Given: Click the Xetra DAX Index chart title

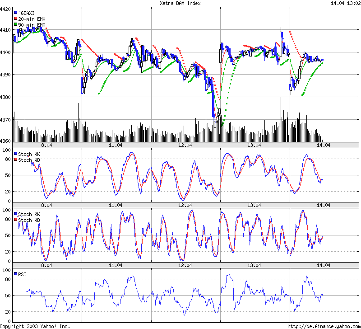Looking at the screenshot, I should 180,3.
